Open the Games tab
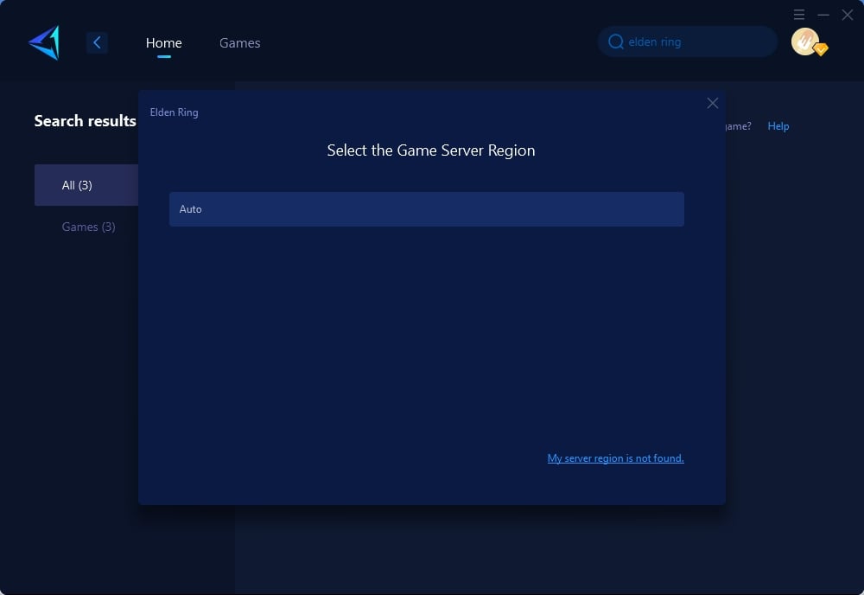 (239, 42)
